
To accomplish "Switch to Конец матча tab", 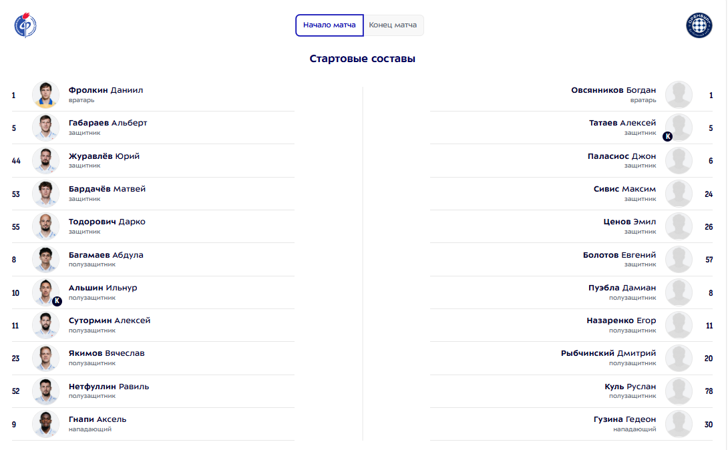I will 393,25.
